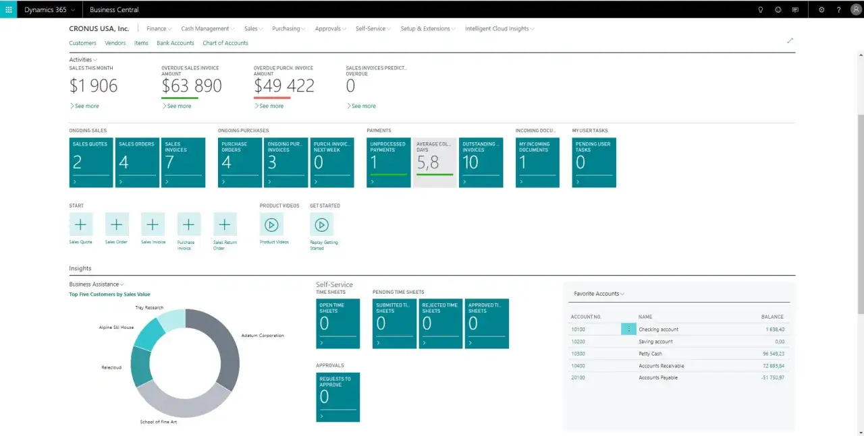Open the Sales Quotes tile
This screenshot has height=436, width=864.
(91, 162)
